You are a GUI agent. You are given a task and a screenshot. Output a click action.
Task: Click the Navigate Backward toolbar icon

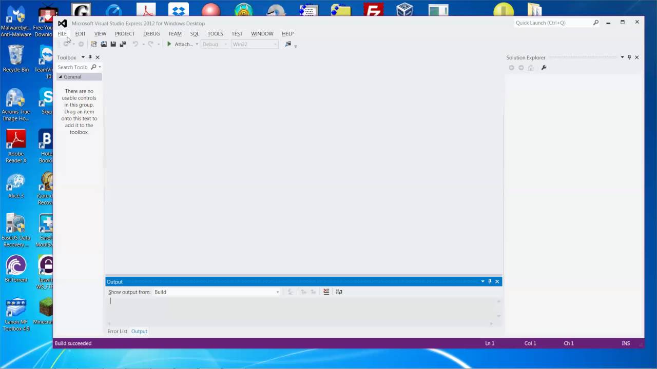click(66, 44)
